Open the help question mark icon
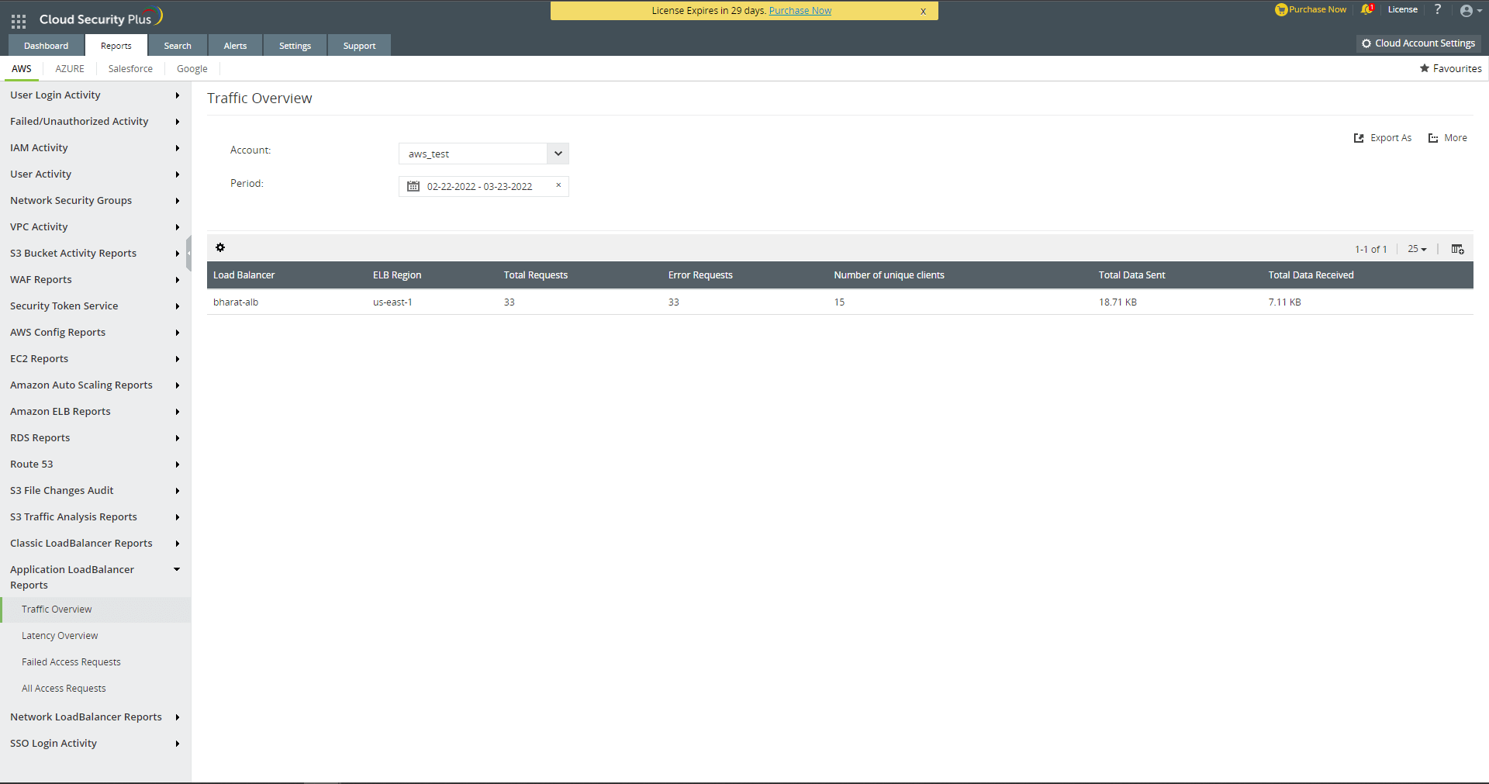Image resolution: width=1489 pixels, height=784 pixels. 1438,9
